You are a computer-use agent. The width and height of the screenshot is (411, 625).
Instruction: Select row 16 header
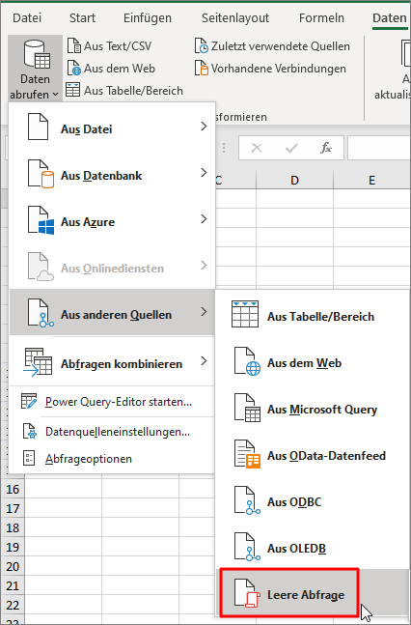click(x=13, y=489)
